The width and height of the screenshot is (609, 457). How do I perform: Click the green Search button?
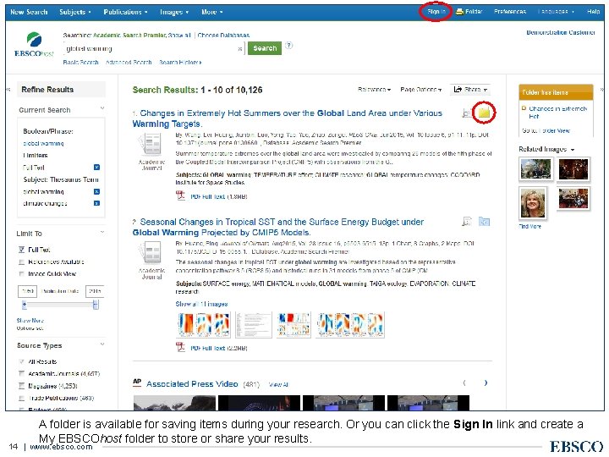point(265,48)
